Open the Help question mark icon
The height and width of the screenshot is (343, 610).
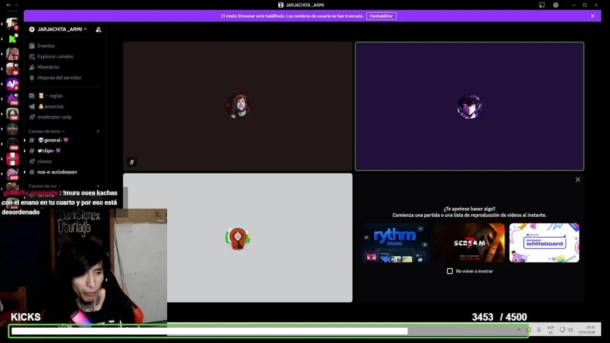point(556,5)
